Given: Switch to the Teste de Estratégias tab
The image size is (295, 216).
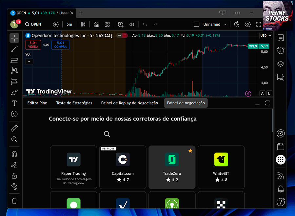Looking at the screenshot, I should click(74, 103).
